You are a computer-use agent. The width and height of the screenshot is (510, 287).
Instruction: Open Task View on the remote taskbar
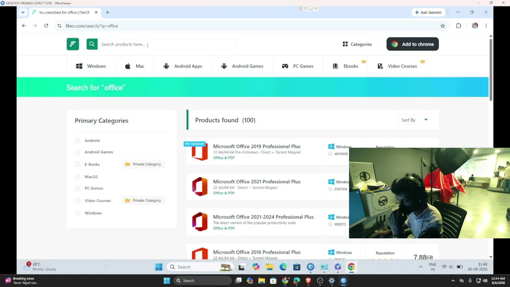click(x=241, y=267)
